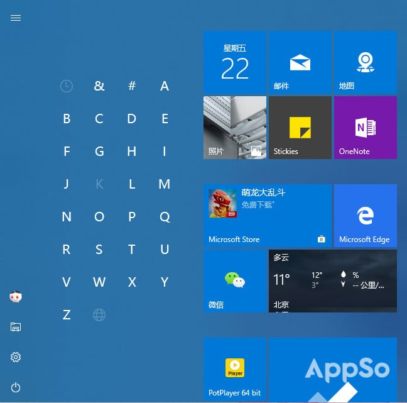Jump to apps under letter M
The image size is (407, 403).
pyautogui.click(x=165, y=184)
